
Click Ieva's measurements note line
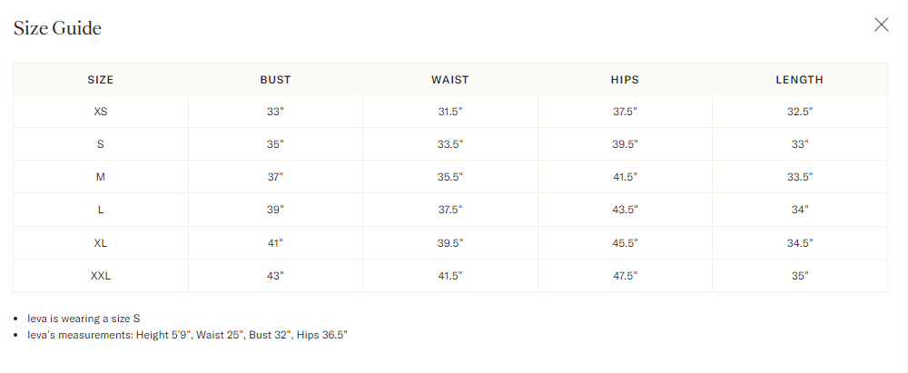(187, 335)
